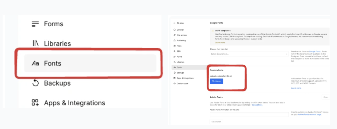Click the Custom fonts heading
Screen dimensions: 337x129
tap(217, 71)
